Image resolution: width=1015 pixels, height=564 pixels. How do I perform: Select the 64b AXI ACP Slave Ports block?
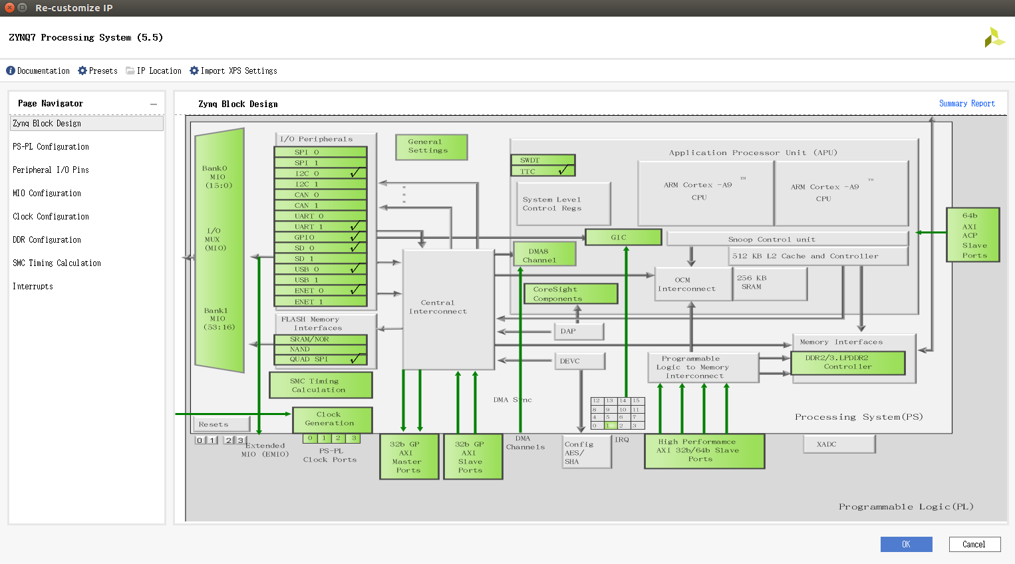pyautogui.click(x=972, y=235)
